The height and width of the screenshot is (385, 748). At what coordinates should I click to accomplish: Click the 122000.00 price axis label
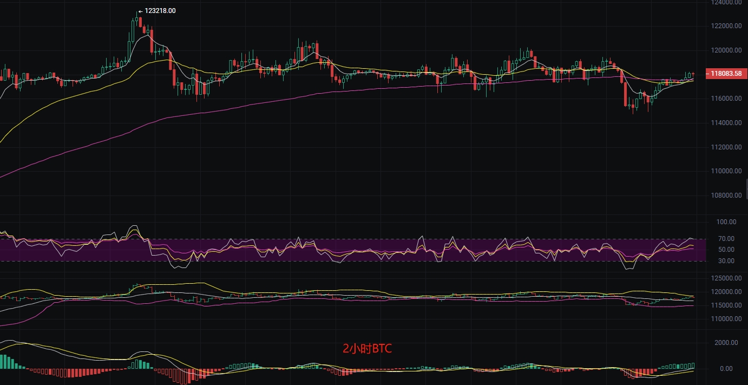[726, 26]
